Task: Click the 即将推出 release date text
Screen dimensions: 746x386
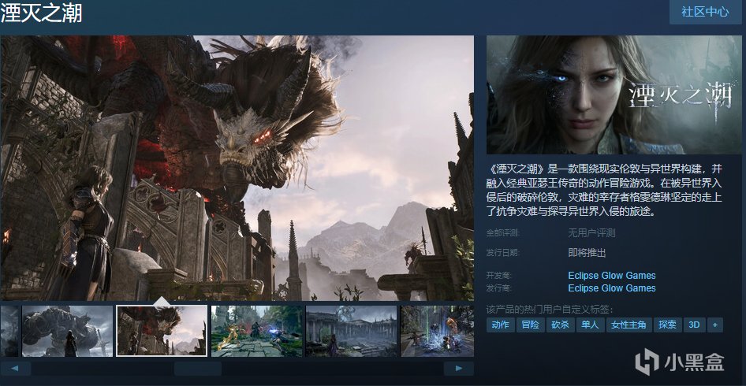Action: 587,253
